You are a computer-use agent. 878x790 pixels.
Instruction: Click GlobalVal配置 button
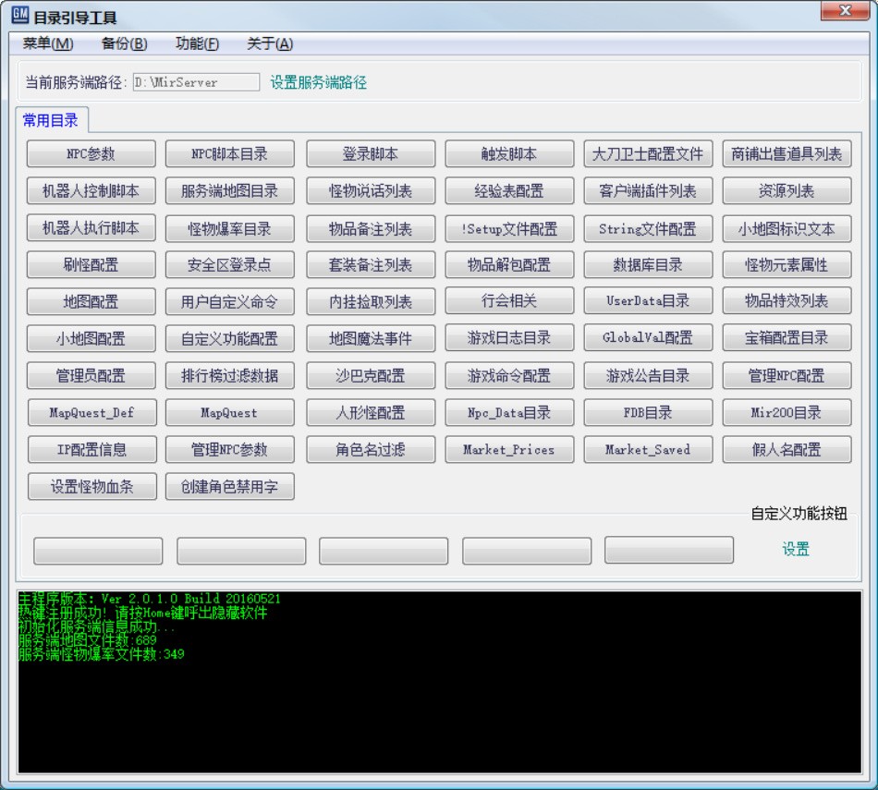(648, 337)
